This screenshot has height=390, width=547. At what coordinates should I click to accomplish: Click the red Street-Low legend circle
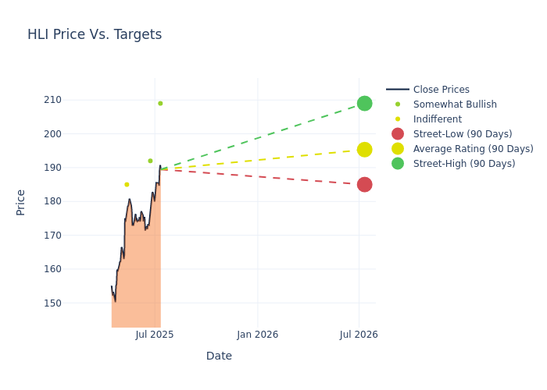(x=398, y=134)
